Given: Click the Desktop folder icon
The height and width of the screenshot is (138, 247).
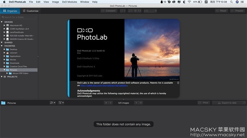Looking at the screenshot, I should click(x=7, y=49).
